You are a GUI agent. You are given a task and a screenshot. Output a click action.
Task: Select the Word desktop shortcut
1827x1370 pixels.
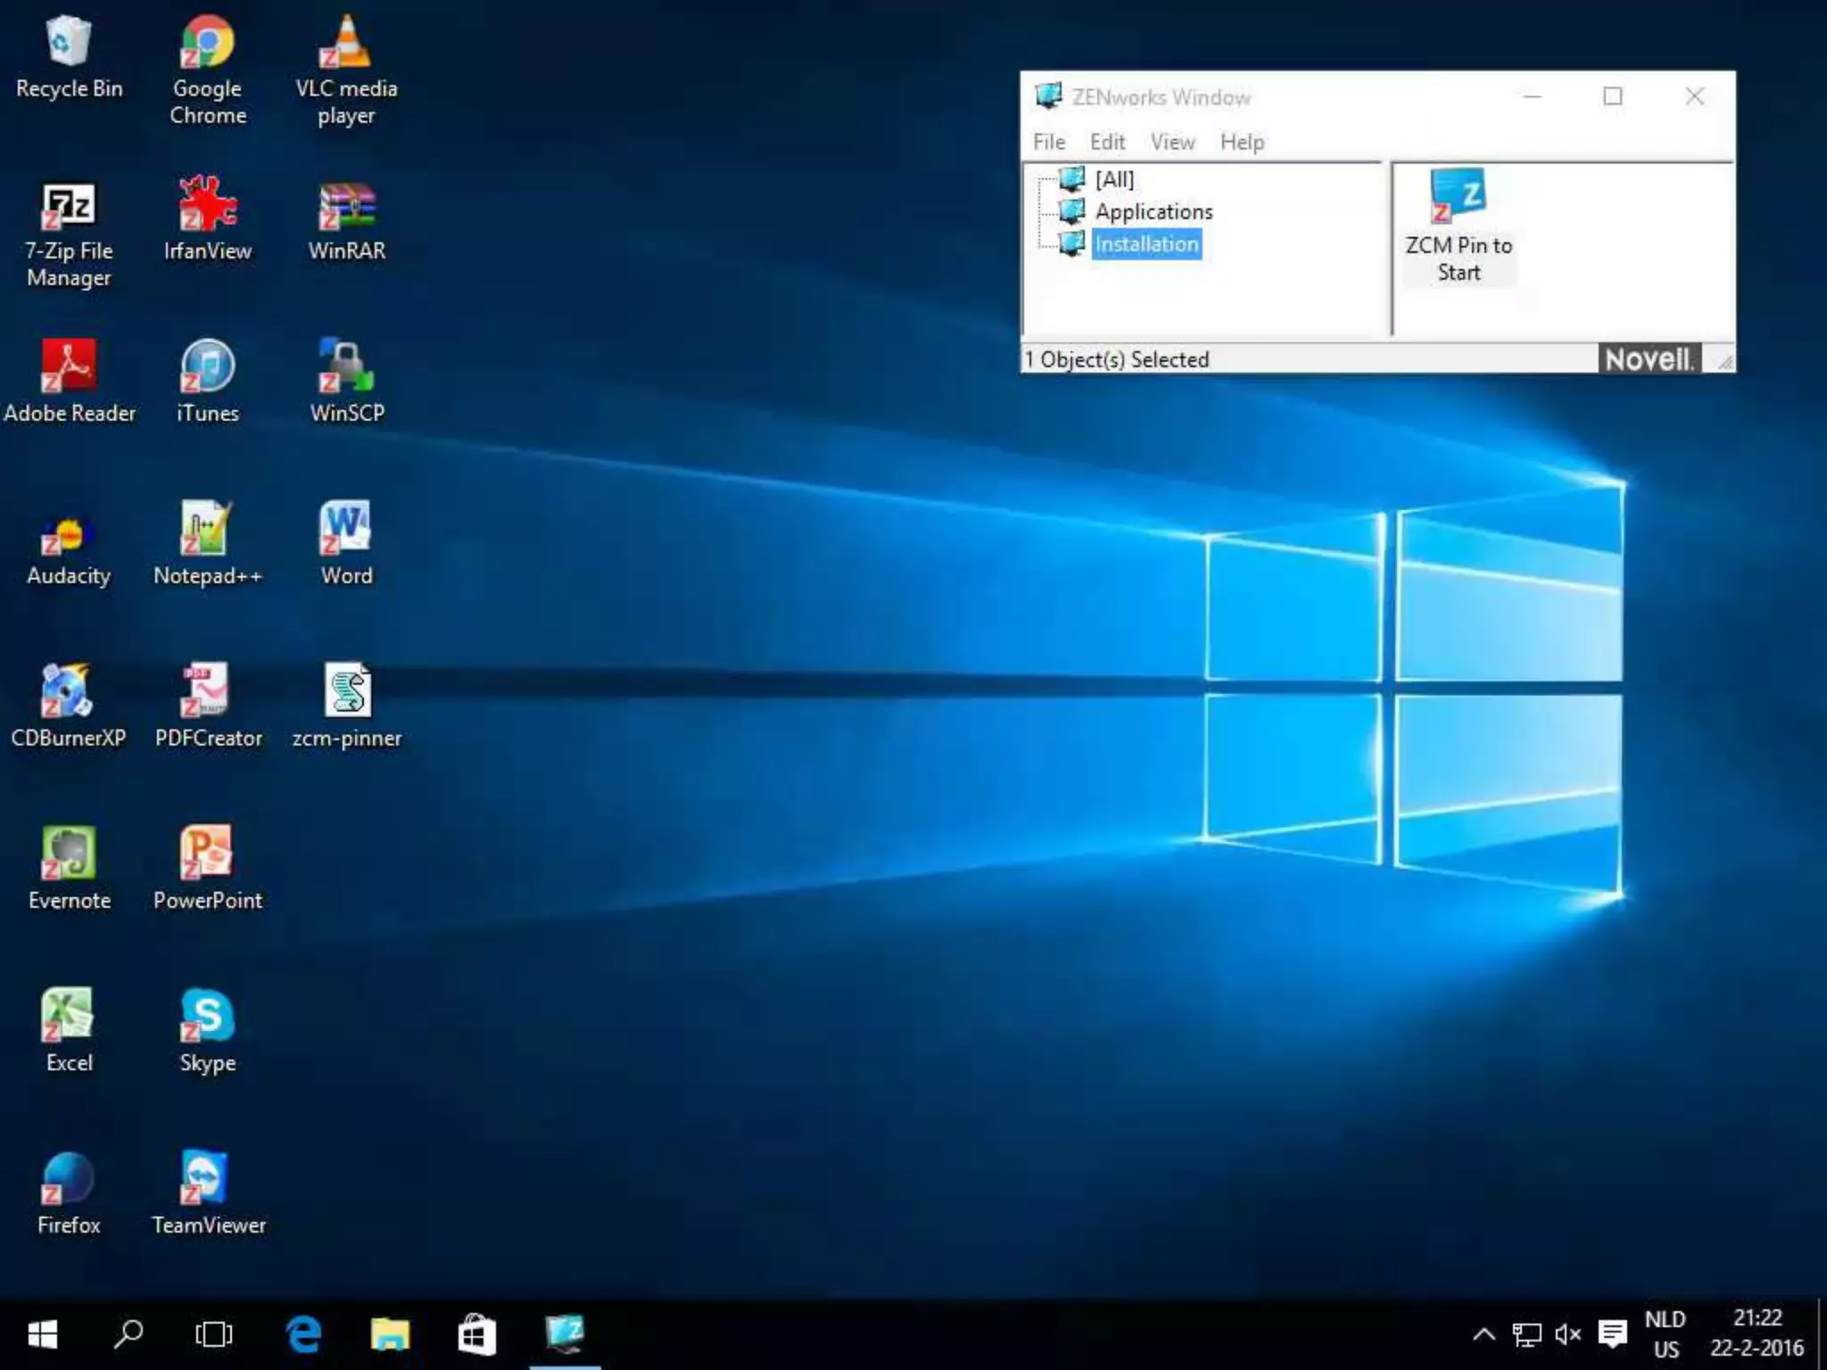click(x=346, y=544)
